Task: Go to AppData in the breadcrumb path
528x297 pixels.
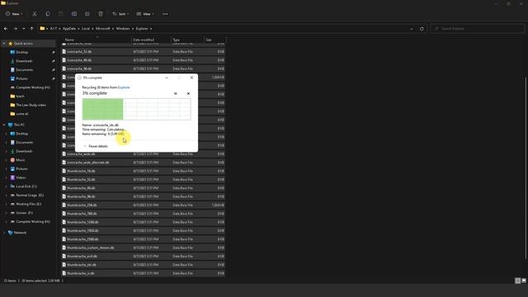Action: 69,29
